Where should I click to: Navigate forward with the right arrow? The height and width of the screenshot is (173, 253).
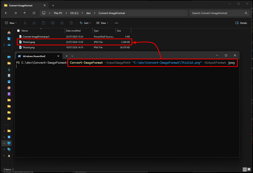pos(15,13)
